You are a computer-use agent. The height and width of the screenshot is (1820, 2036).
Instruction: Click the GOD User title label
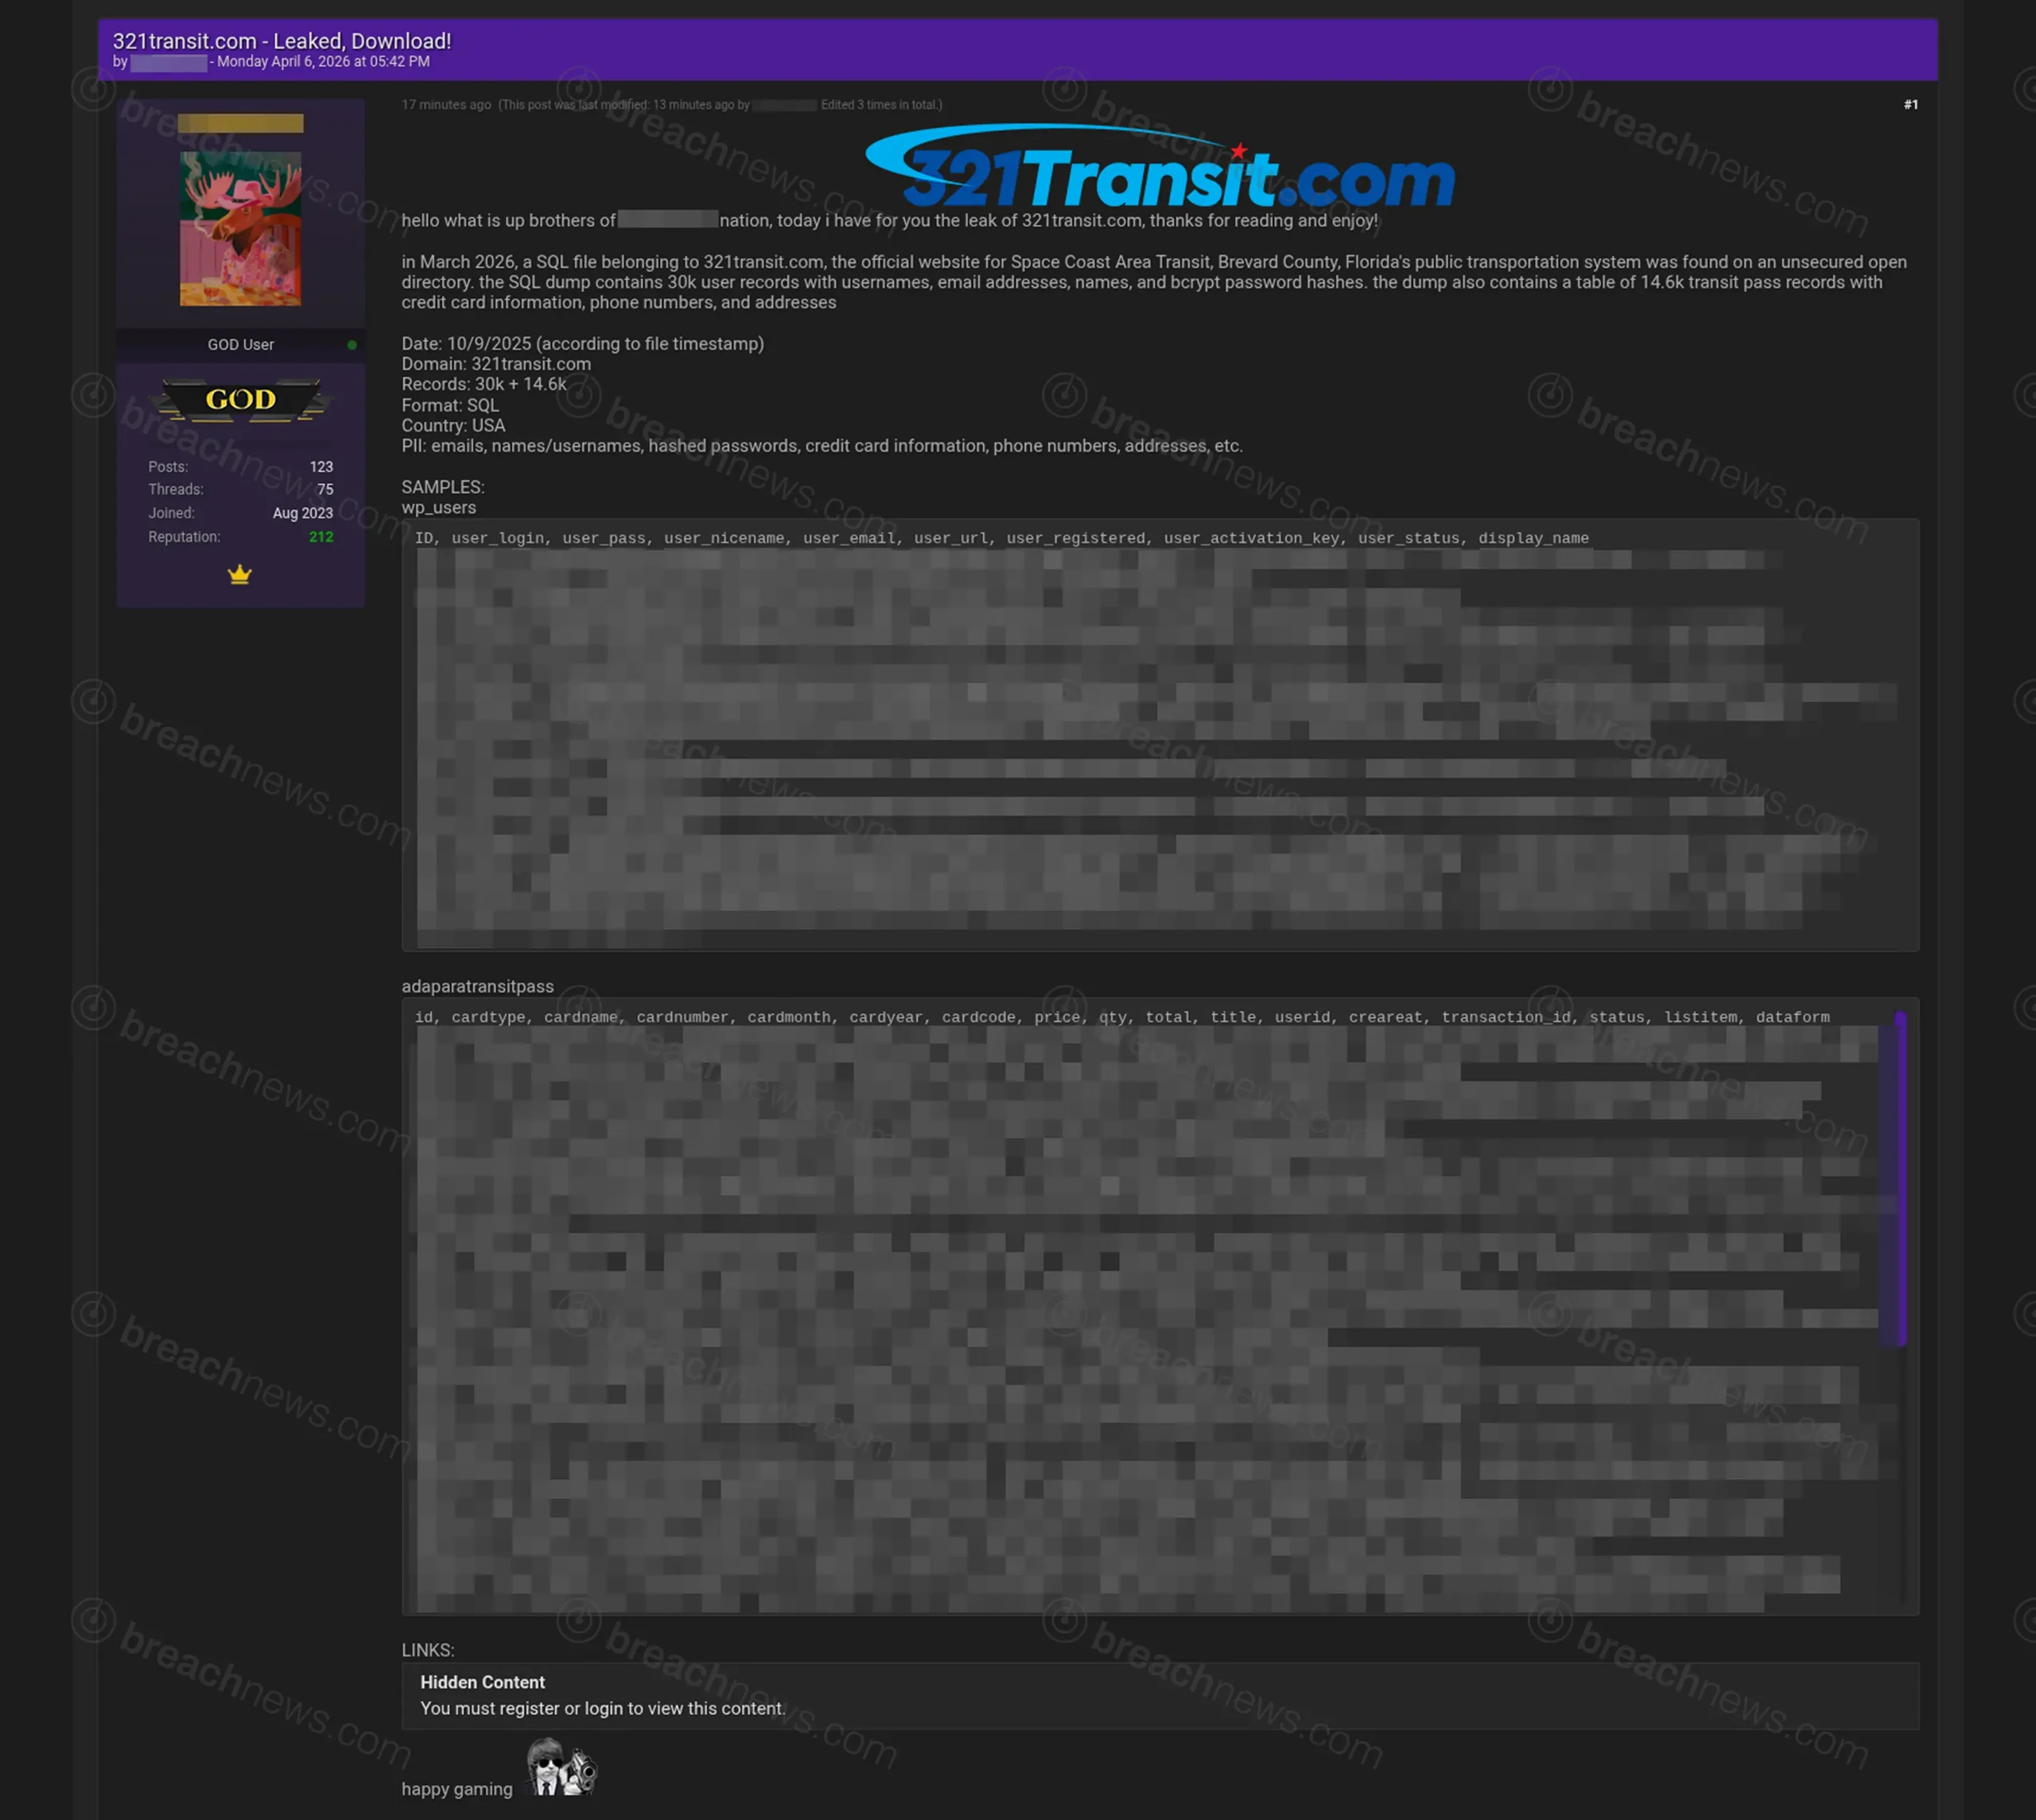240,345
